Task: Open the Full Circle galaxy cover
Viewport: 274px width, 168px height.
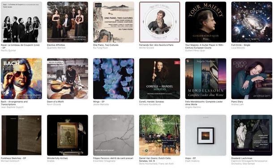Action: click(x=252, y=22)
